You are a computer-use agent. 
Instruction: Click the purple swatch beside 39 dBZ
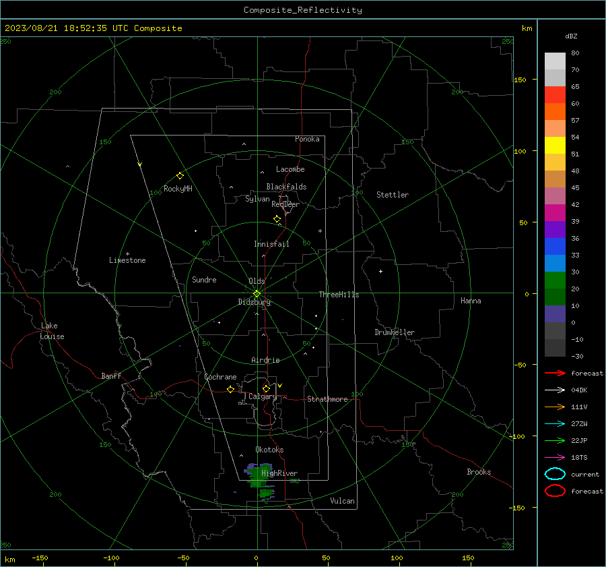click(555, 229)
